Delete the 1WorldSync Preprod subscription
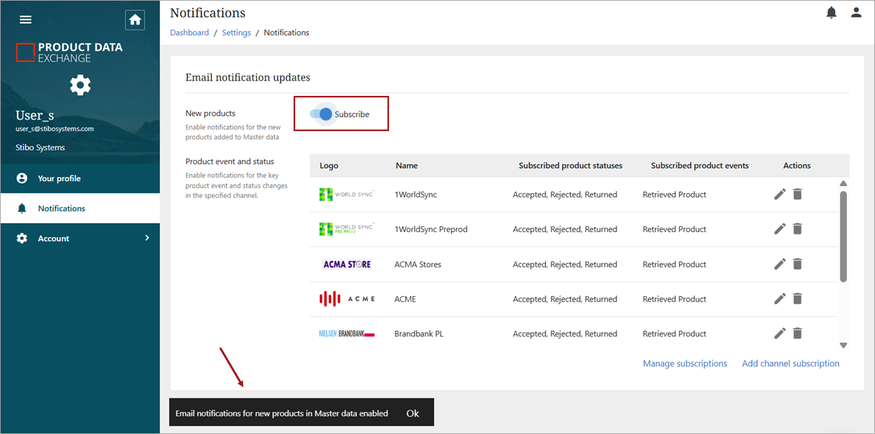Screen dimensions: 875x434 pyautogui.click(x=797, y=229)
